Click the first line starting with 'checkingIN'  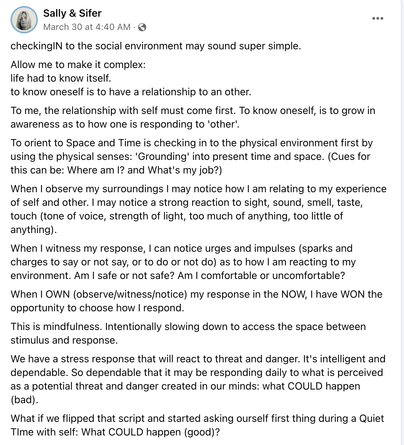click(155, 46)
